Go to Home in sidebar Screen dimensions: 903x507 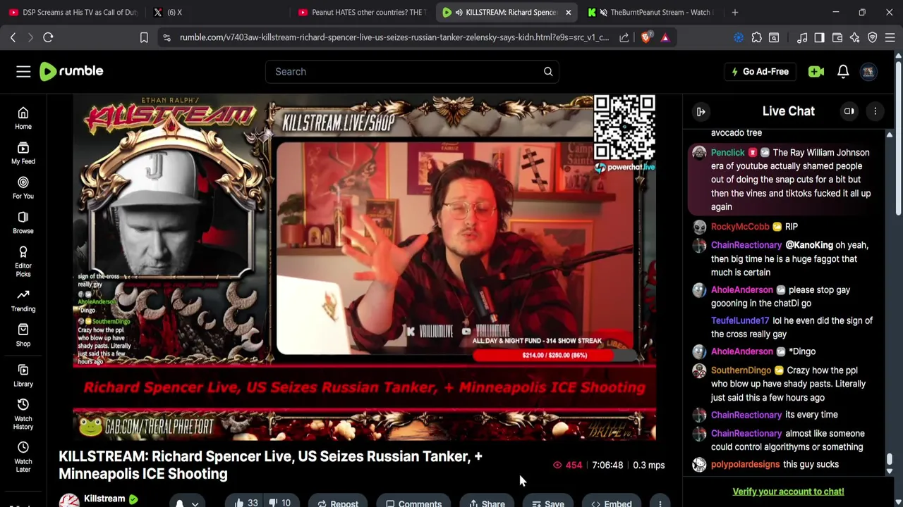(x=23, y=118)
